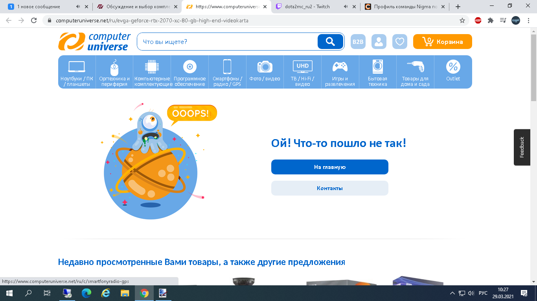
Task: Click the UHD icon for ТВ / Hi-Fi / видео
Action: [302, 66]
